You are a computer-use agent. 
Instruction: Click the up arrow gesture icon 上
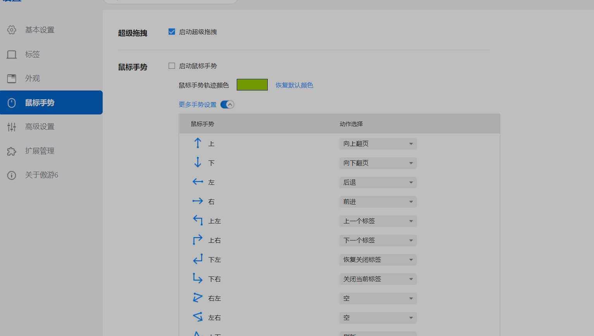click(x=198, y=143)
